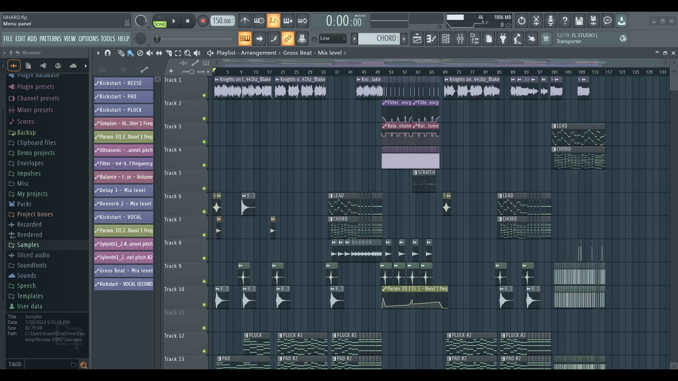Expand the Packs folder in Browser
678x381 pixels.
(24, 204)
